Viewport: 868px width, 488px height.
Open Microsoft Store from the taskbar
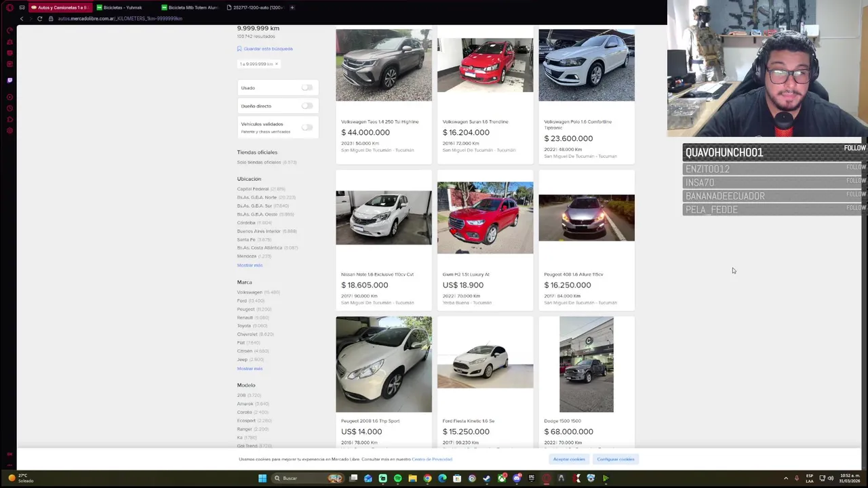(457, 479)
